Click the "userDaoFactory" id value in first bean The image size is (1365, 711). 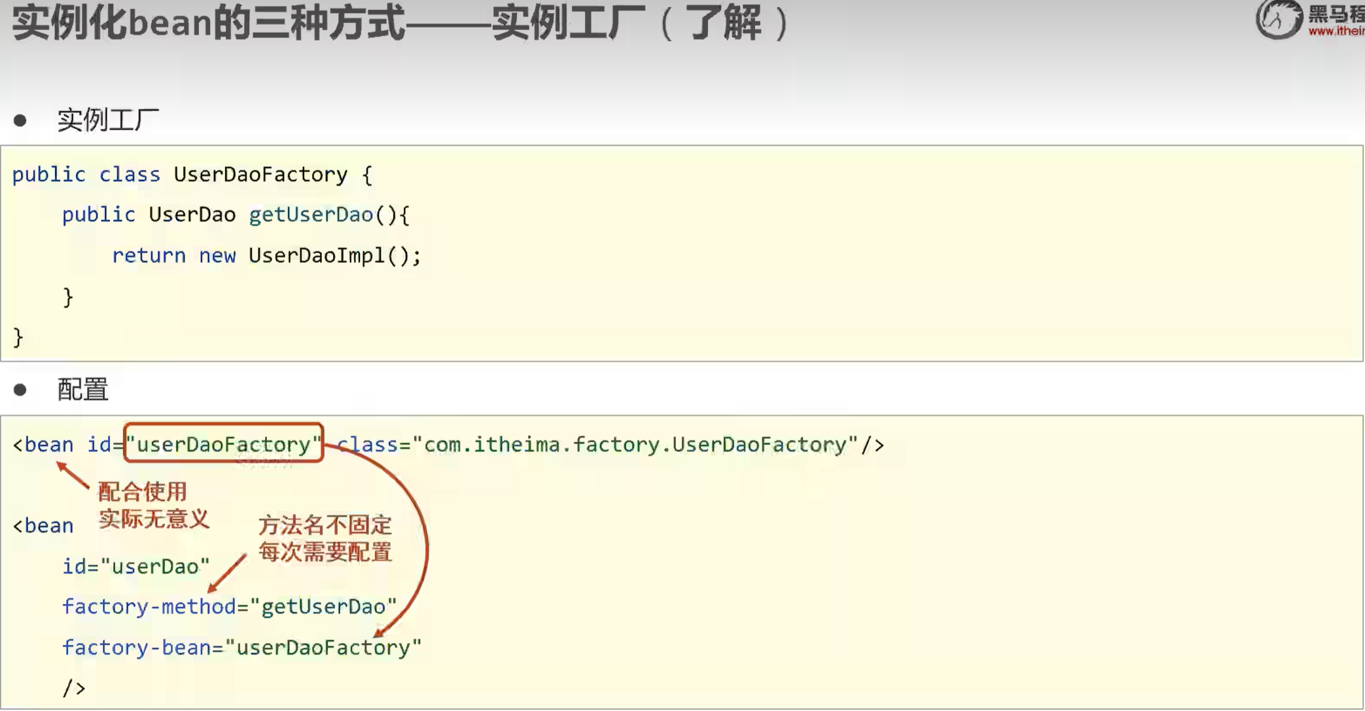tap(224, 445)
